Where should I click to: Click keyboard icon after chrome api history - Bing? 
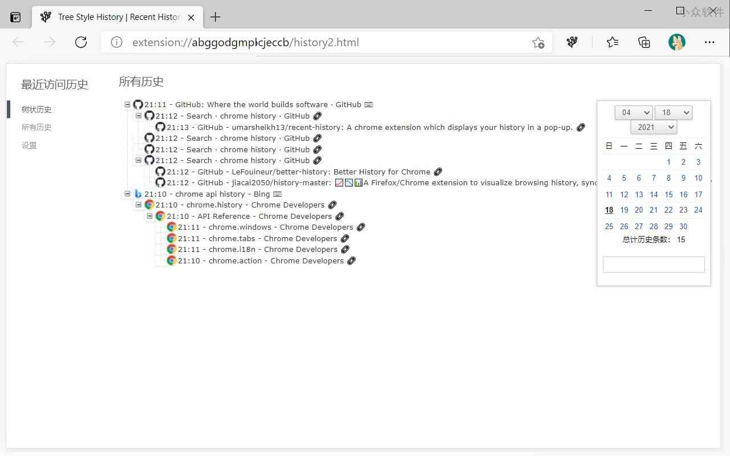(277, 194)
